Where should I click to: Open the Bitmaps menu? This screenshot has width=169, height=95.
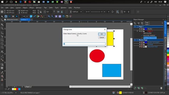(x=39, y=8)
